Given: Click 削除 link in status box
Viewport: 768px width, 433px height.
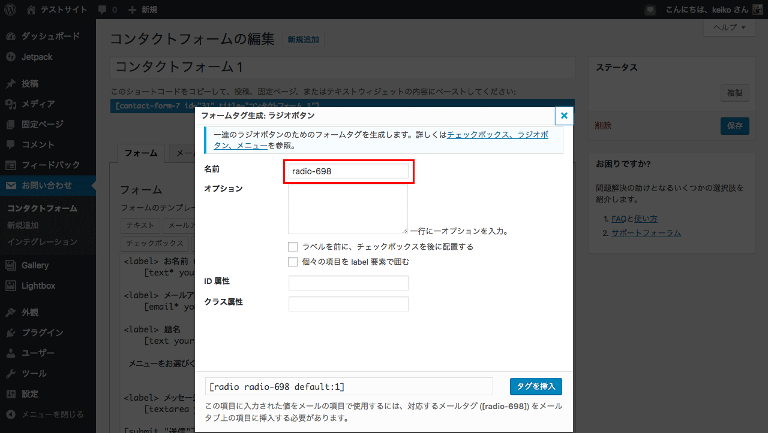Looking at the screenshot, I should click(603, 126).
